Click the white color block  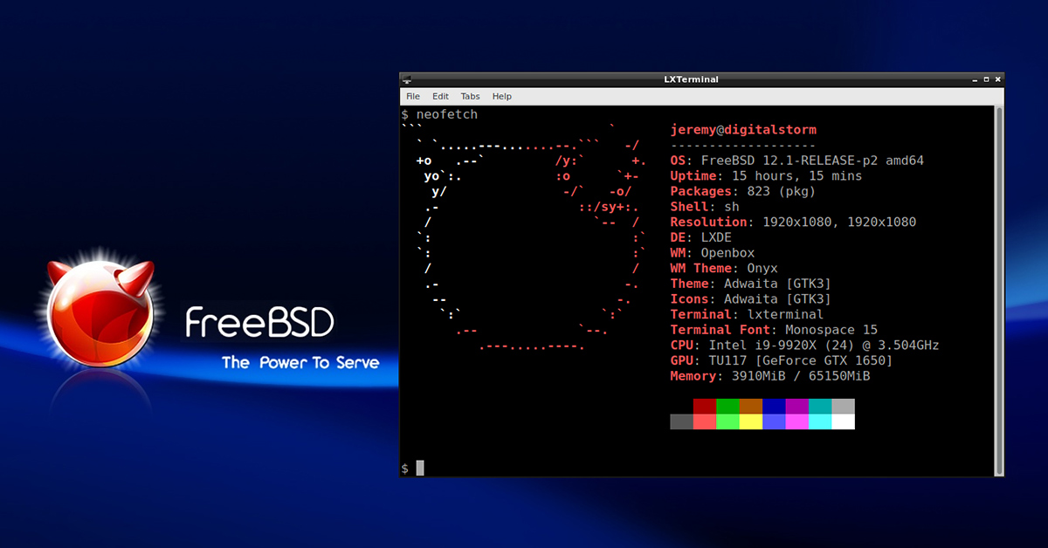pyautogui.click(x=843, y=421)
